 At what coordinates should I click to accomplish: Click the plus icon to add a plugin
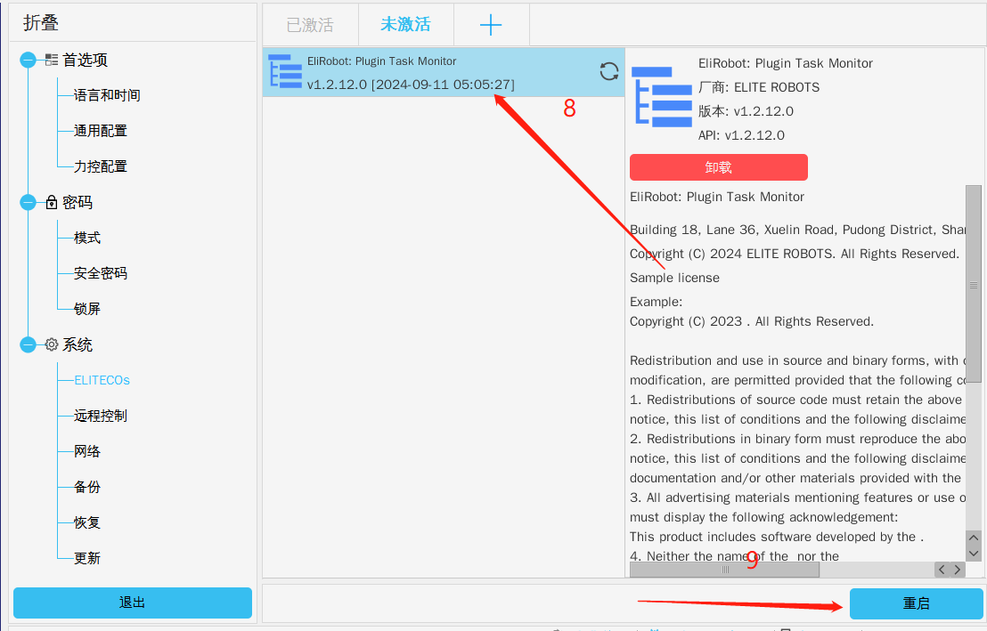click(x=491, y=25)
